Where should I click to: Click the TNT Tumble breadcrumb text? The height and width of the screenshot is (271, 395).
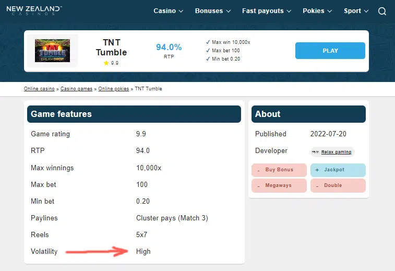click(148, 89)
